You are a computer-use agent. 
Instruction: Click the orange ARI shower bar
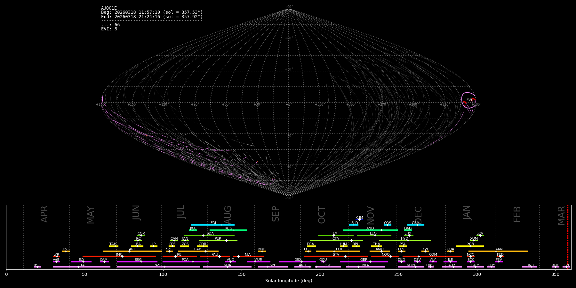[132, 251]
